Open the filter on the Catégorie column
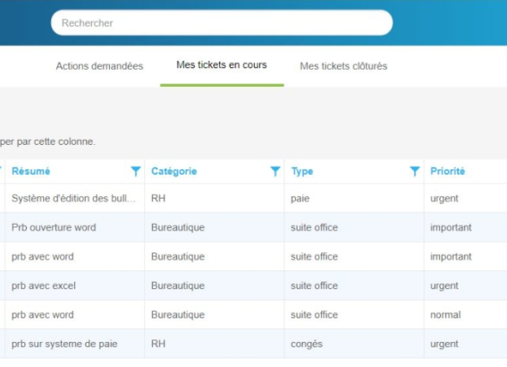507x367 pixels. coord(275,171)
